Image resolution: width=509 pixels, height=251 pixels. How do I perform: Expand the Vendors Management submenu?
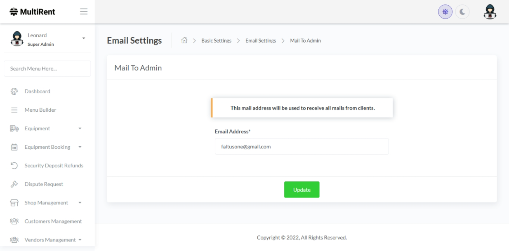[x=80, y=240]
